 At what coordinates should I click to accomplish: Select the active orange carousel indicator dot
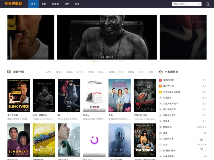(x=94, y=61)
